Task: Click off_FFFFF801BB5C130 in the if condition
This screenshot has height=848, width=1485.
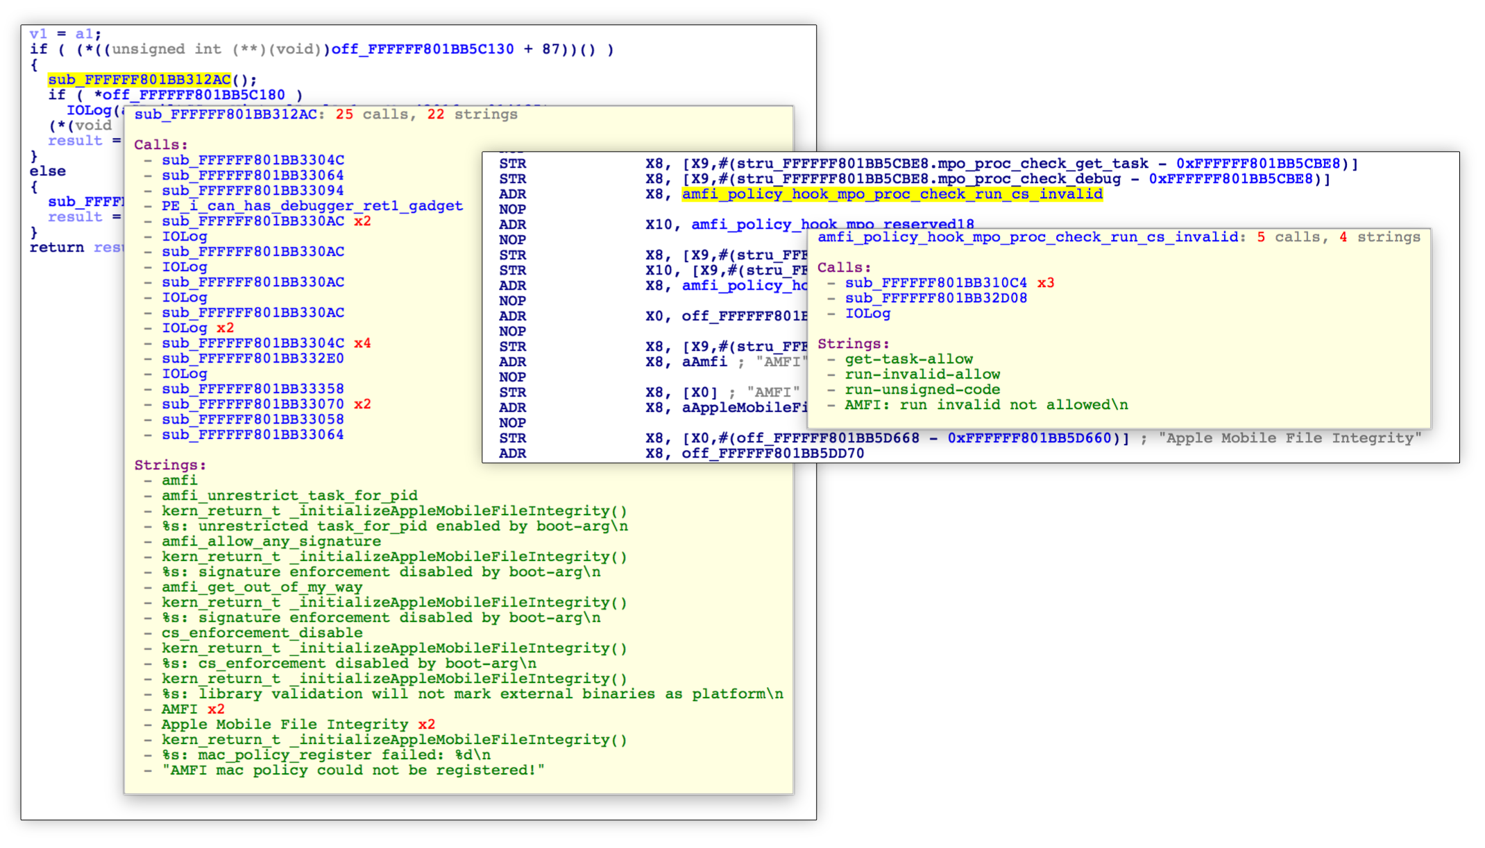Action: pyautogui.click(x=423, y=49)
